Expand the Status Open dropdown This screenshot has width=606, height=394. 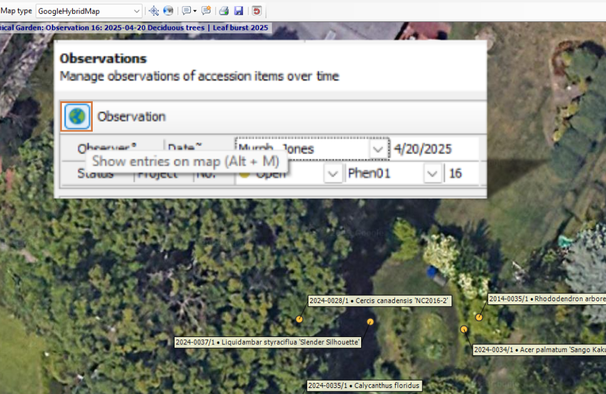[x=333, y=173]
